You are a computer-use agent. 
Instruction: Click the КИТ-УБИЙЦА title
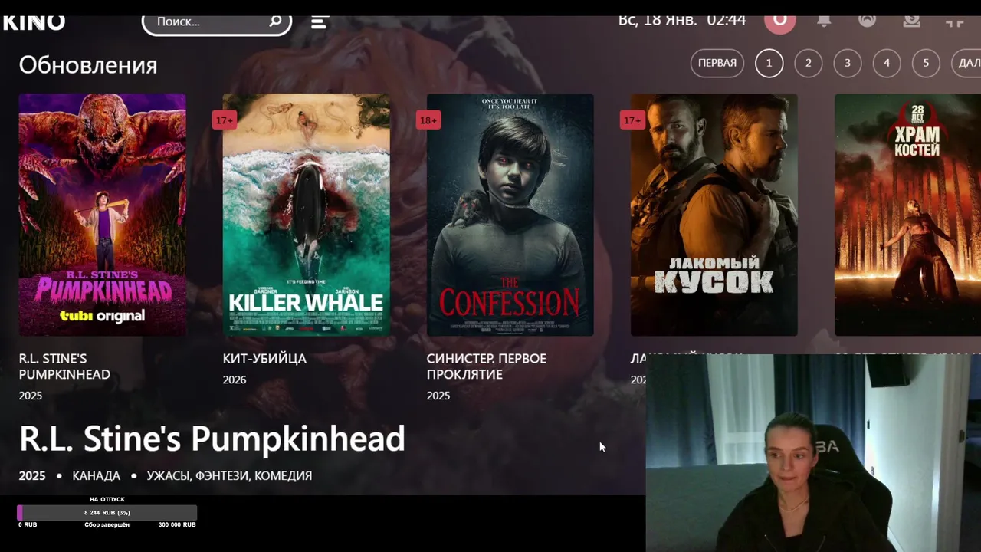click(264, 358)
